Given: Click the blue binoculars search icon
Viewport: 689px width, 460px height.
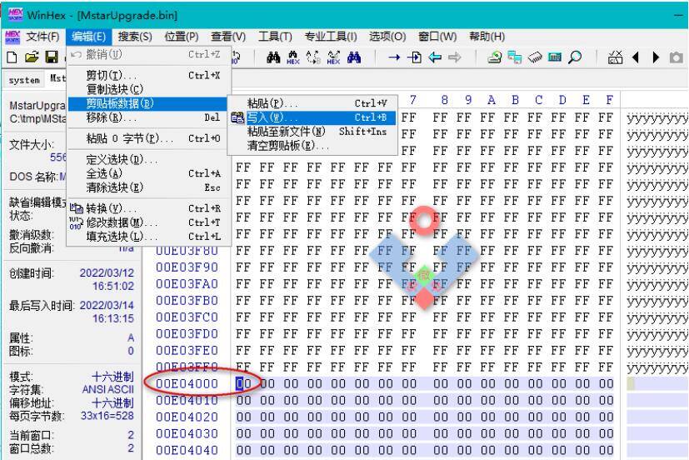Looking at the screenshot, I should [x=354, y=57].
